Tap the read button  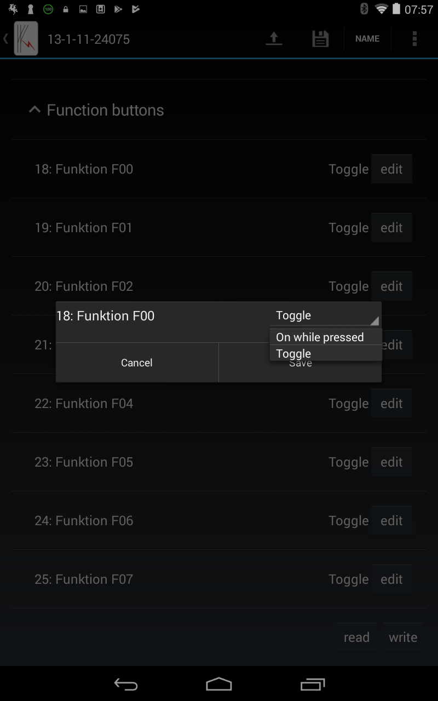click(x=356, y=637)
